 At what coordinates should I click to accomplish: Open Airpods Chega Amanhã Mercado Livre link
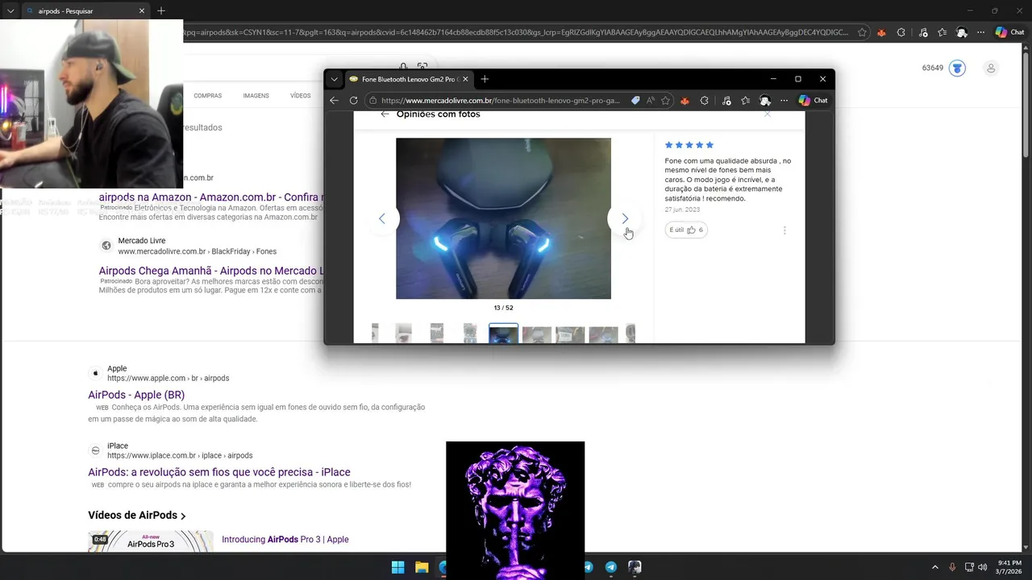(x=211, y=271)
